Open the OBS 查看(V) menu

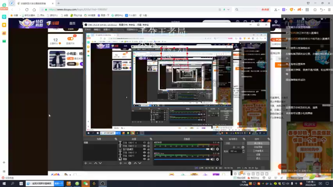(x=107, y=30)
